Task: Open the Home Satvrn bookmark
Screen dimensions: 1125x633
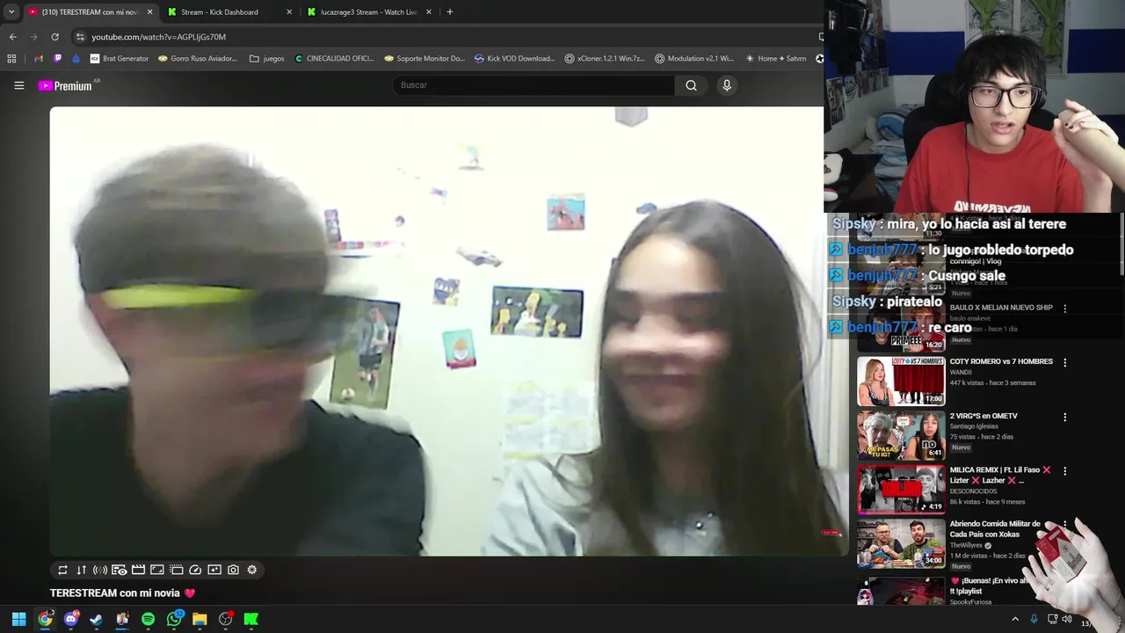Action: pyautogui.click(x=775, y=59)
